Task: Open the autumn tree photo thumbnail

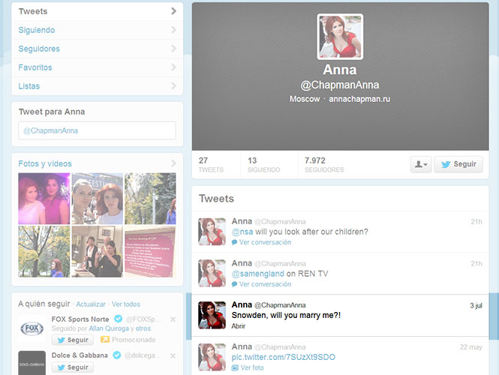Action: [x=44, y=251]
